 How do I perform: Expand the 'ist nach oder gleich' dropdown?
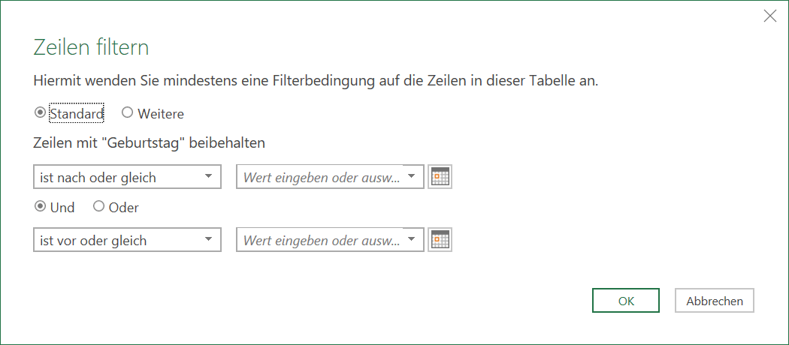click(127, 177)
